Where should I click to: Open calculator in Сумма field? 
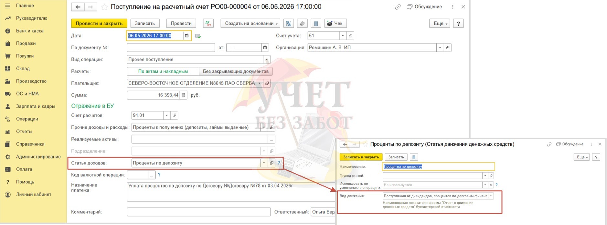point(183,95)
